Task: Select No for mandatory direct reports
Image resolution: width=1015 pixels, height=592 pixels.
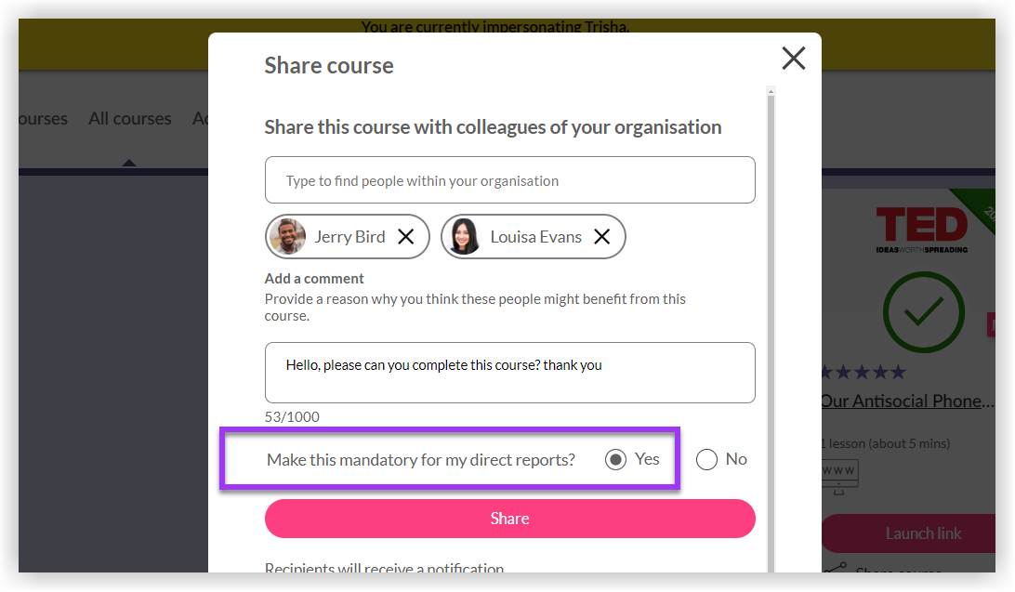Action: coord(706,459)
